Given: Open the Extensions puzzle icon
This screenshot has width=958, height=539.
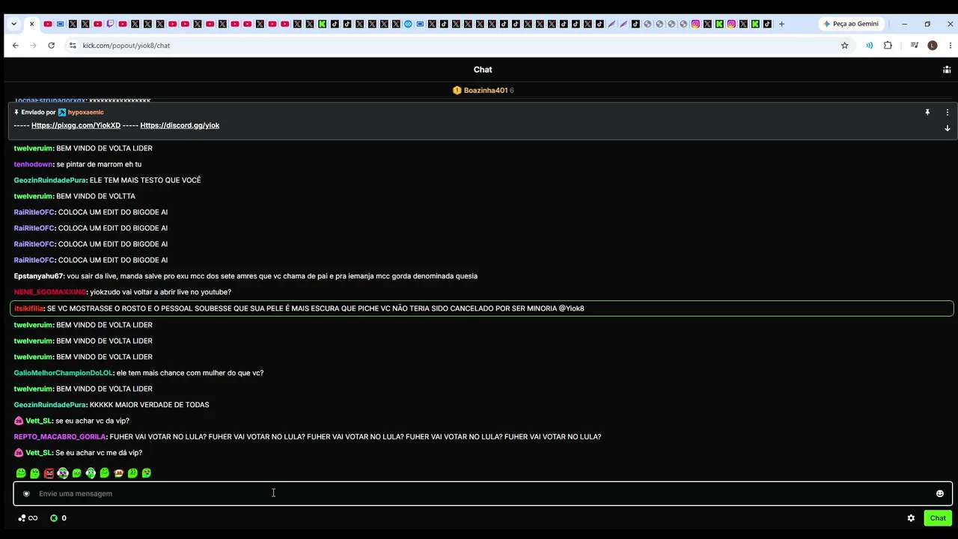Looking at the screenshot, I should 888,46.
